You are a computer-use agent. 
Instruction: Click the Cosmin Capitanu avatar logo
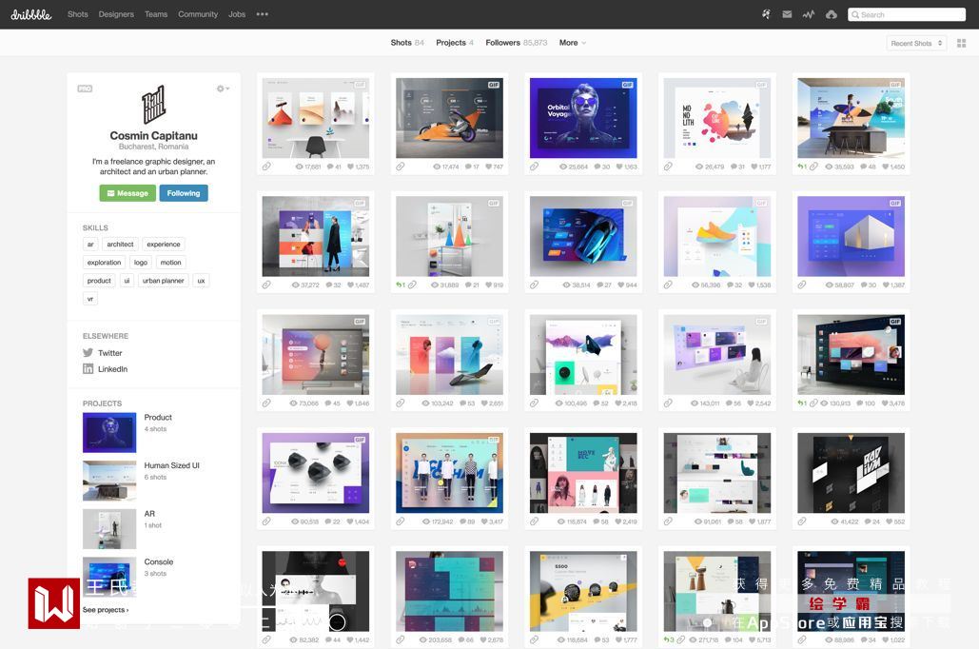[x=153, y=105]
